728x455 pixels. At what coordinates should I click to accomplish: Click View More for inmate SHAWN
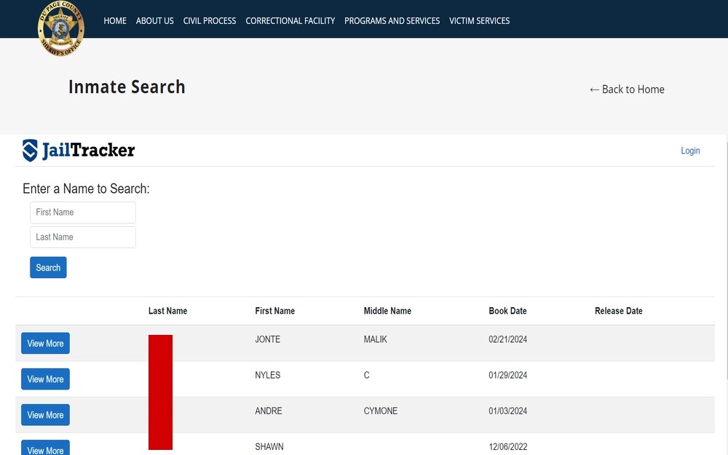(x=45, y=450)
